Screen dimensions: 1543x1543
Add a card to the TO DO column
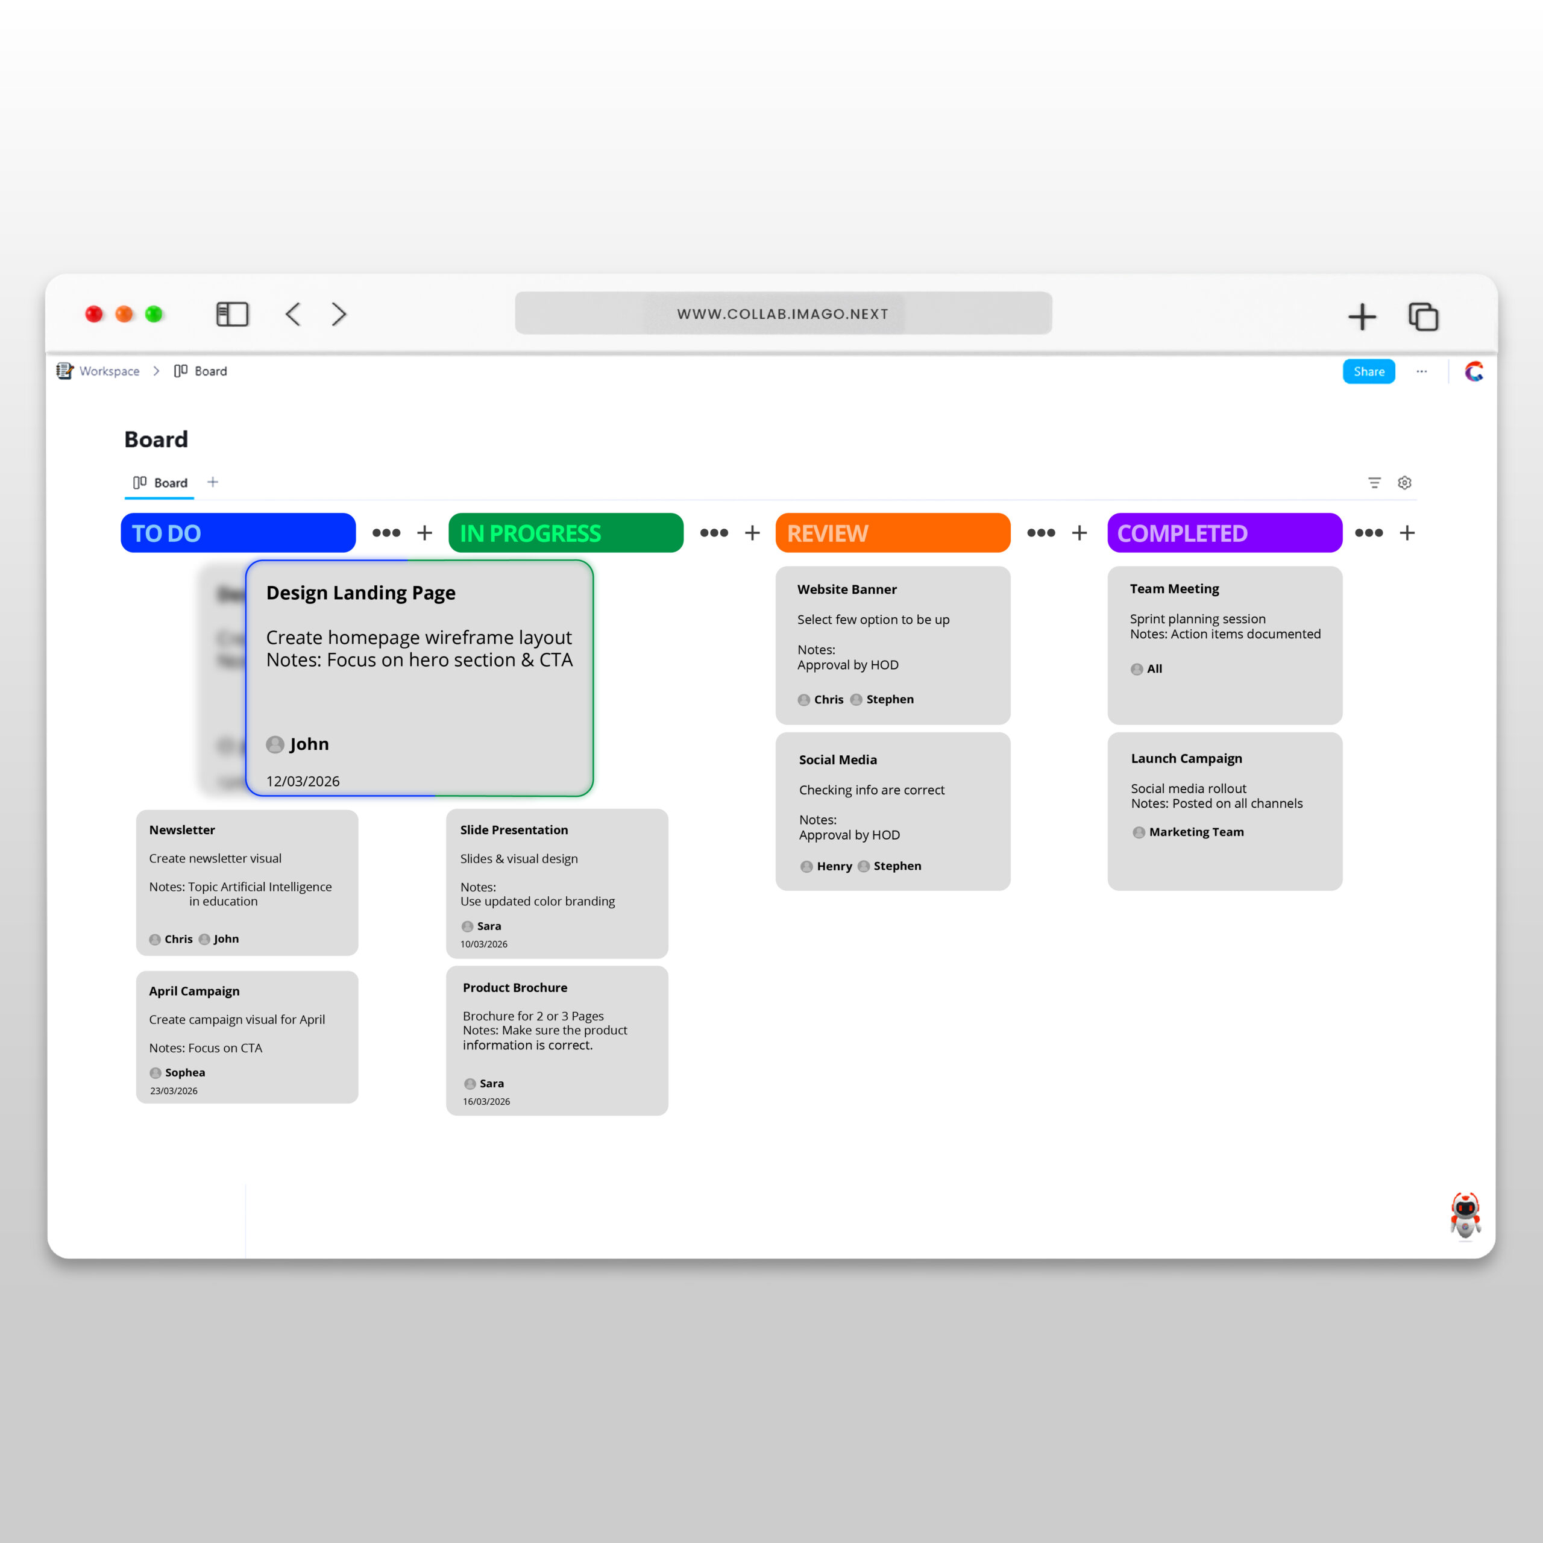424,533
